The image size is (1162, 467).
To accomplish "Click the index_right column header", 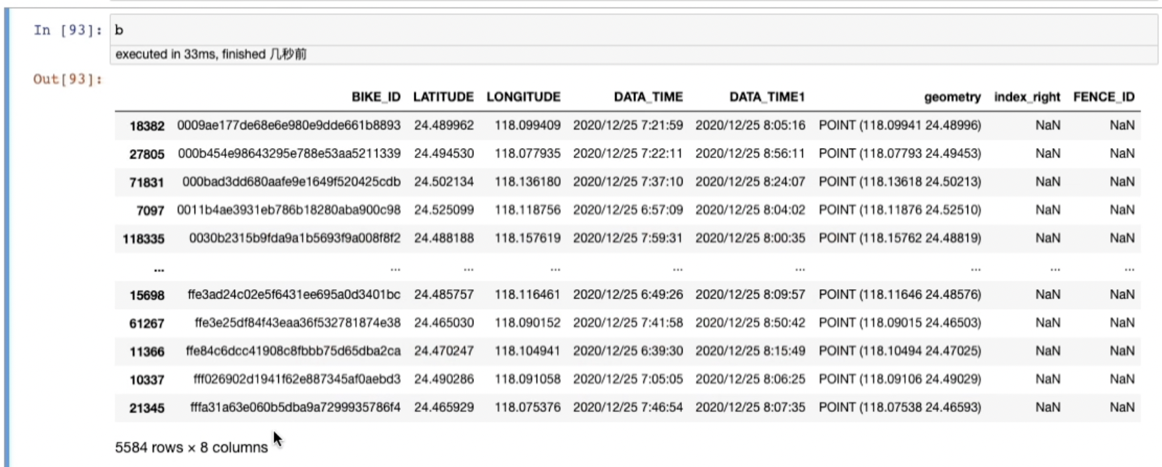I will pyautogui.click(x=1027, y=97).
